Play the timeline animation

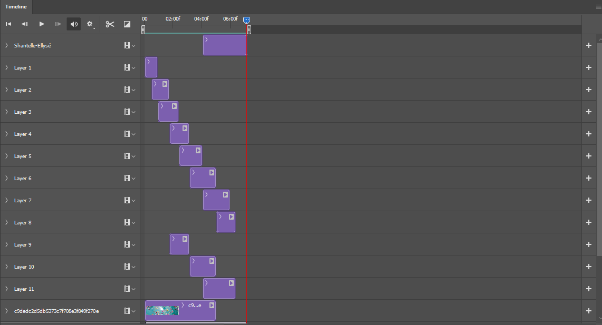[x=42, y=24]
